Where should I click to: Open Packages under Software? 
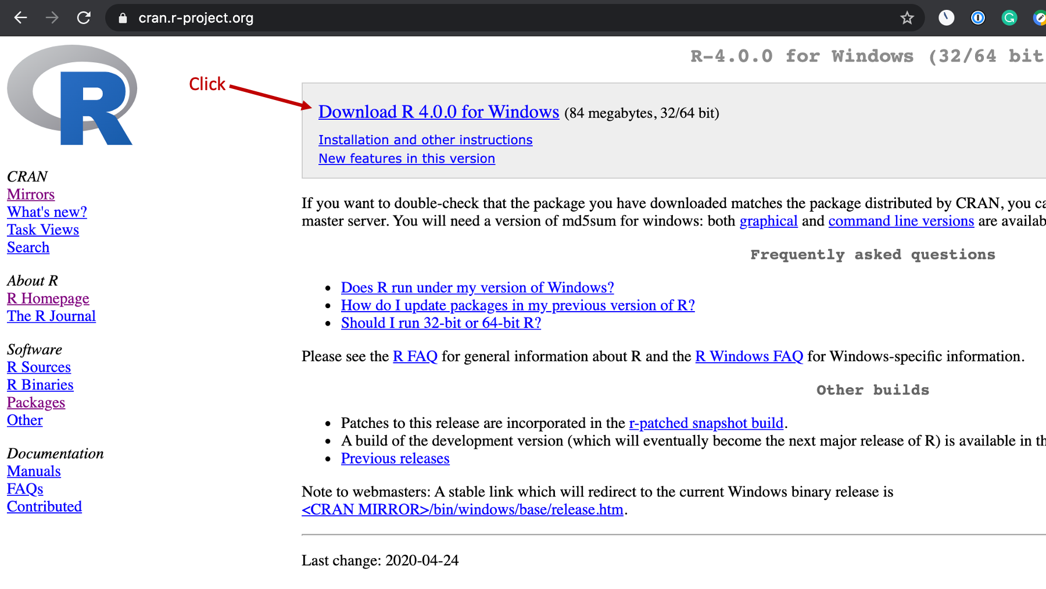pyautogui.click(x=36, y=402)
